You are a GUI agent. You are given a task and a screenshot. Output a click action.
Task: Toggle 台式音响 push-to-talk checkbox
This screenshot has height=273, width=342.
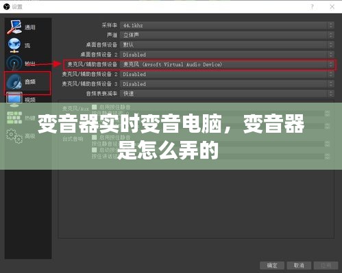(94, 150)
